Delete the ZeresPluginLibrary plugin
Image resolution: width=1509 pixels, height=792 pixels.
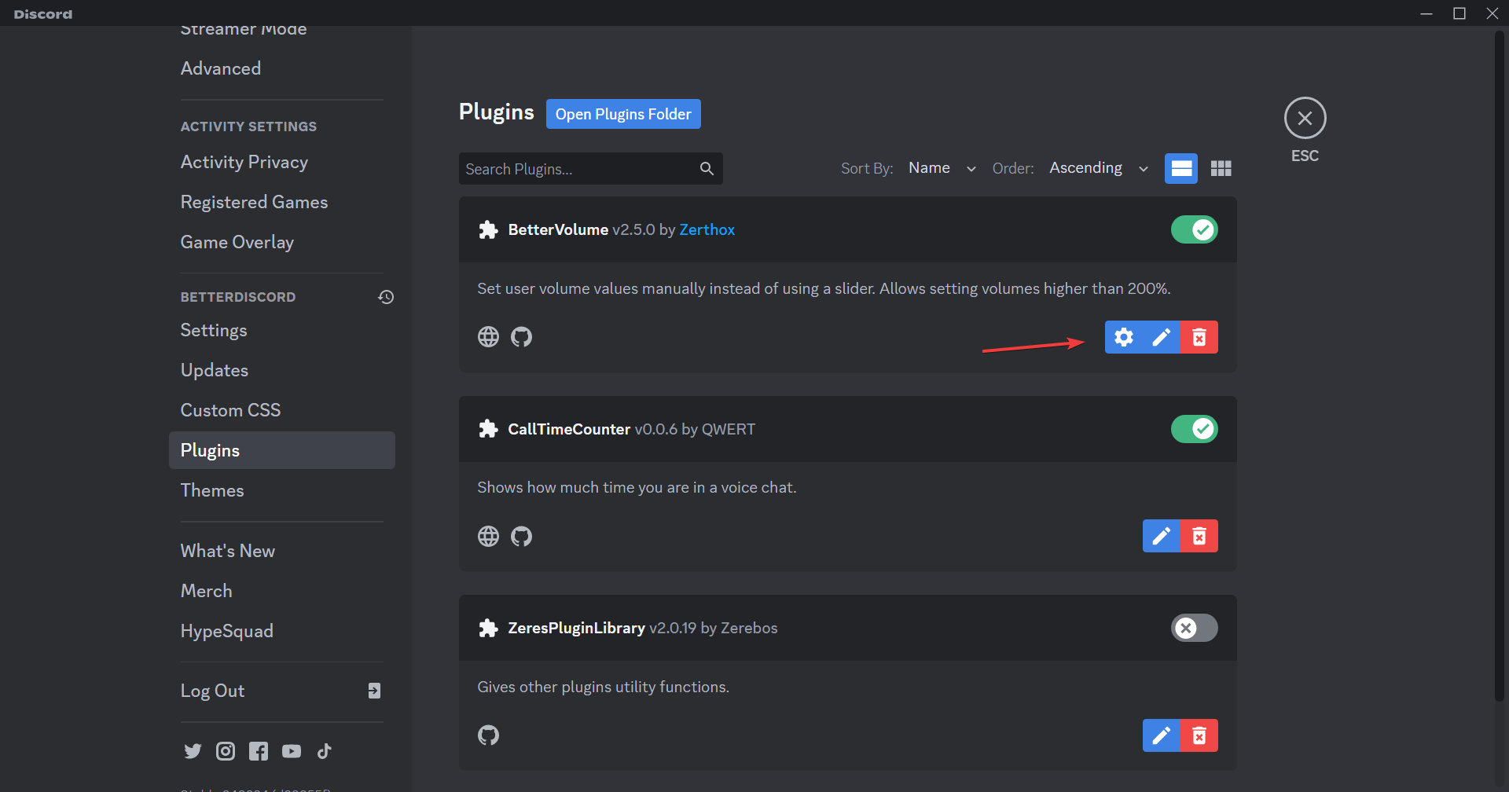click(1199, 735)
